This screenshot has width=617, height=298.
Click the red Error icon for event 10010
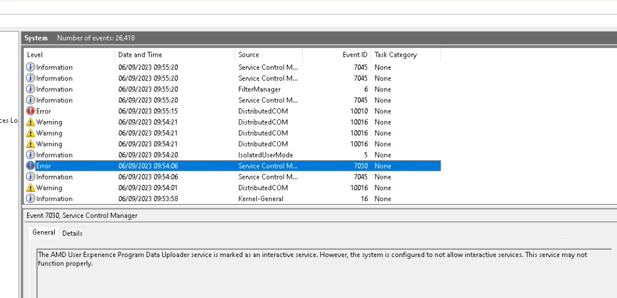click(30, 111)
